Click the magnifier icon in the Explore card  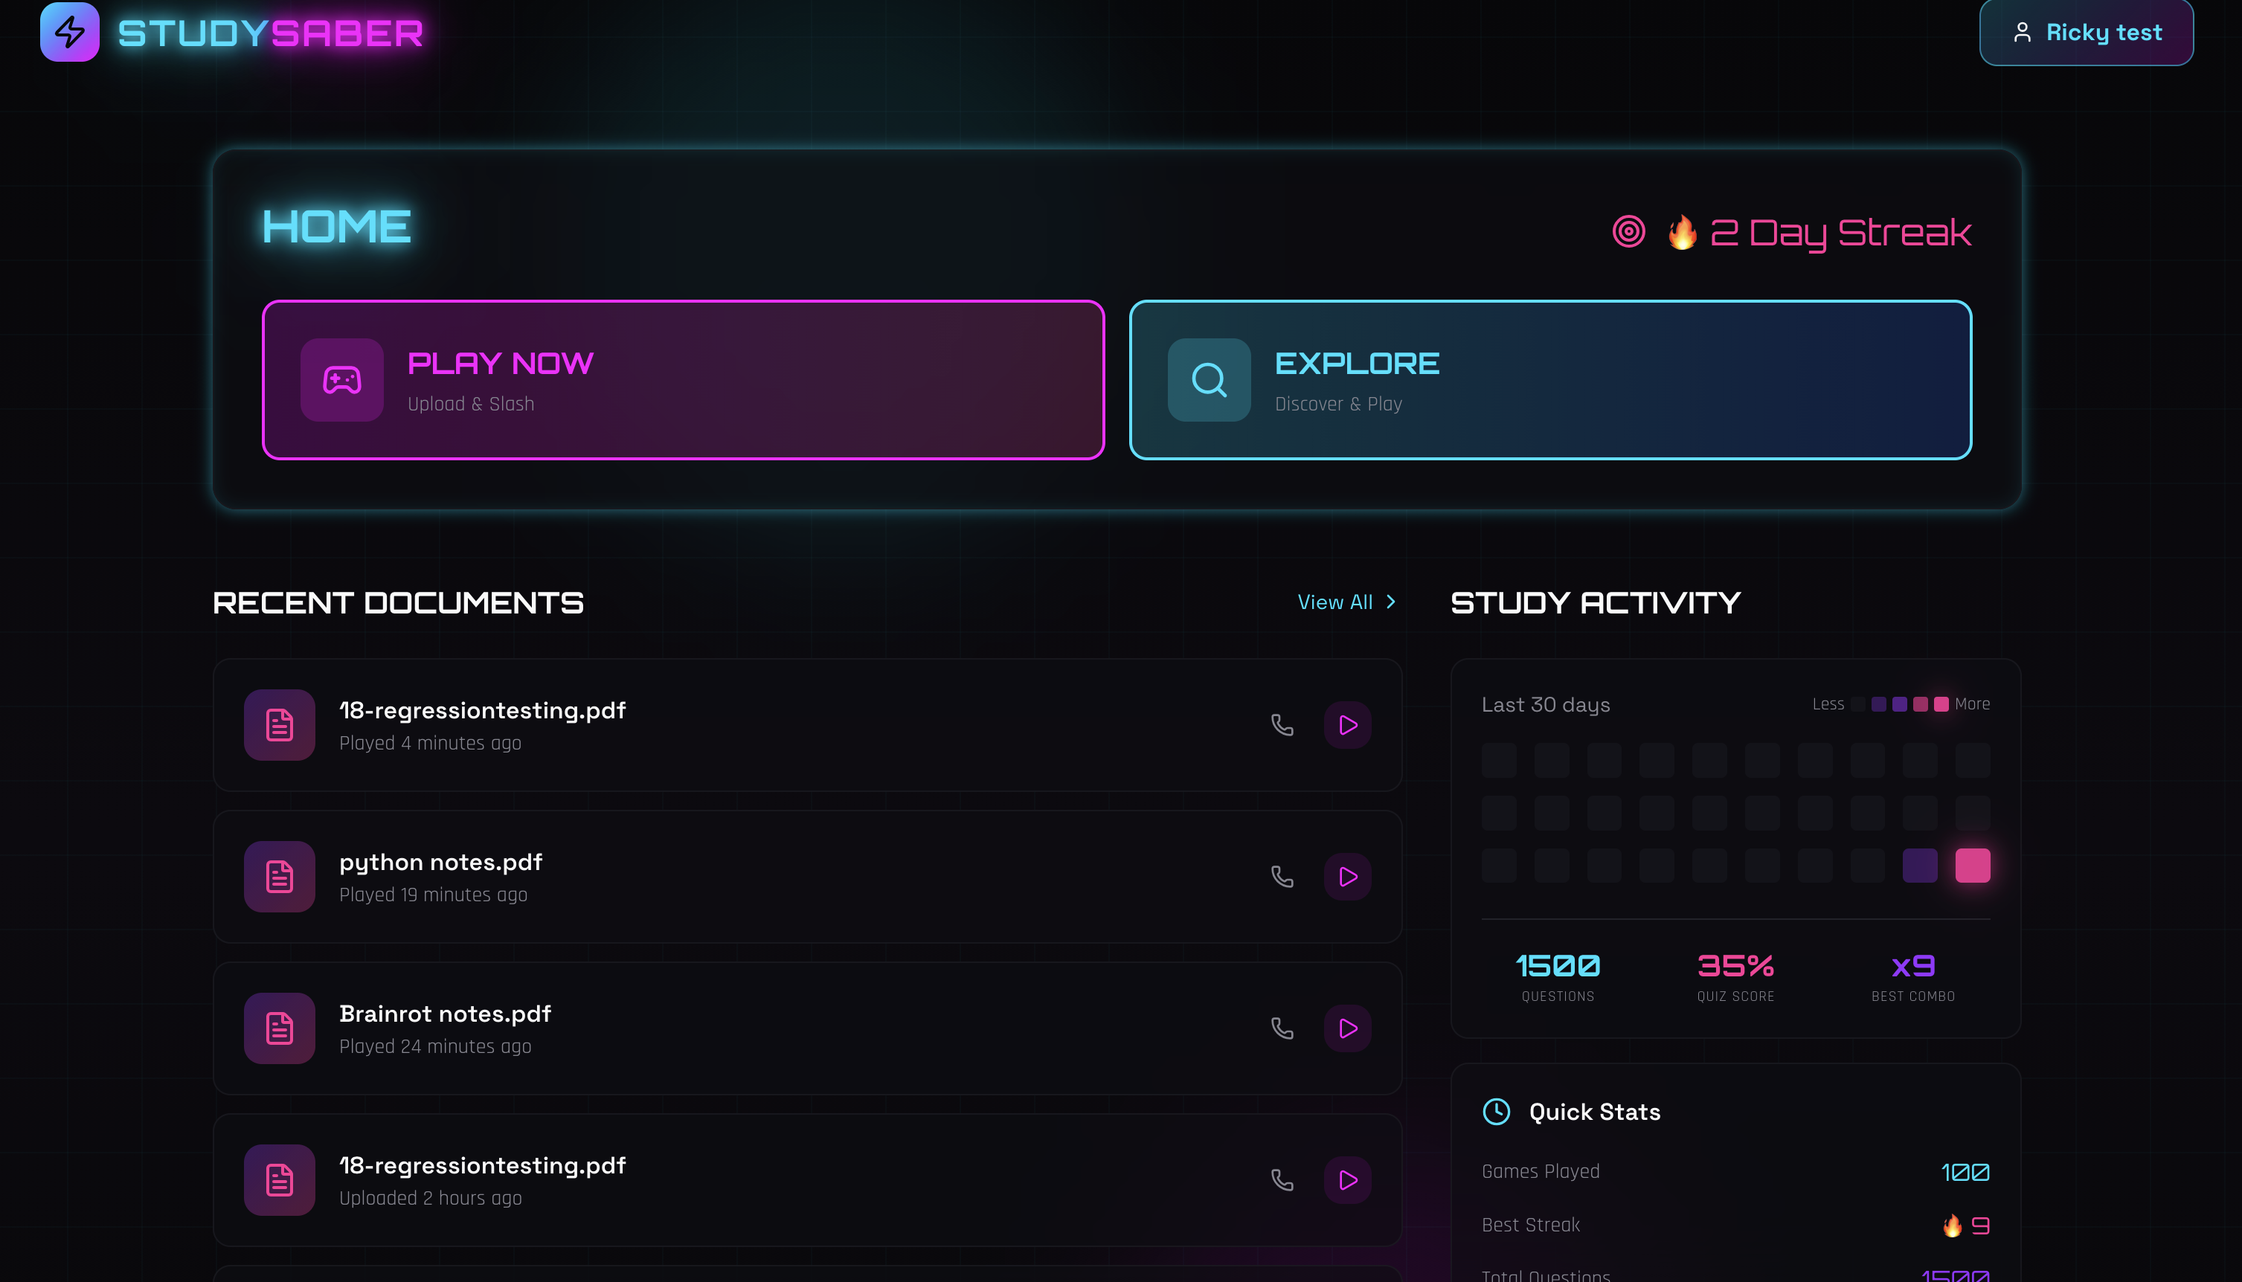(1208, 379)
